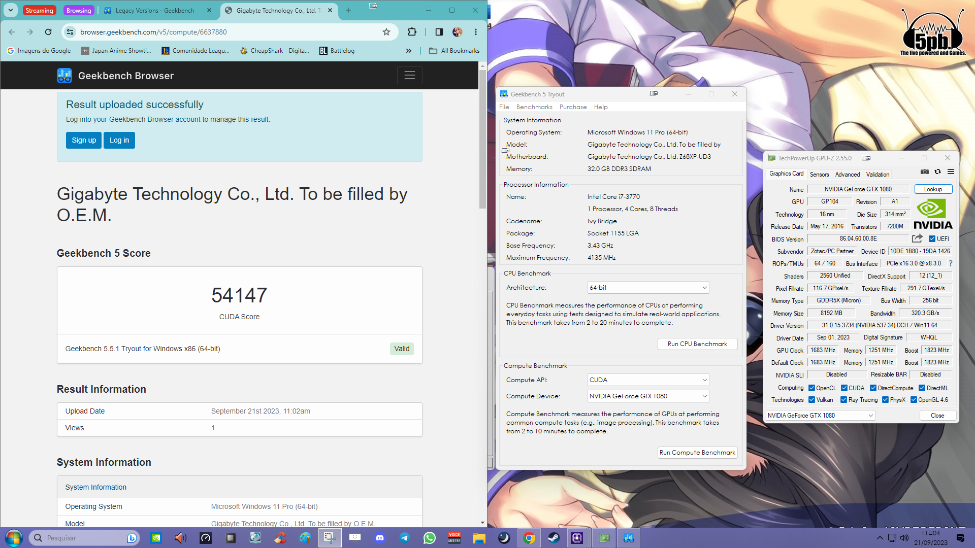Click the Sign up button
The image size is (975, 548).
(84, 141)
